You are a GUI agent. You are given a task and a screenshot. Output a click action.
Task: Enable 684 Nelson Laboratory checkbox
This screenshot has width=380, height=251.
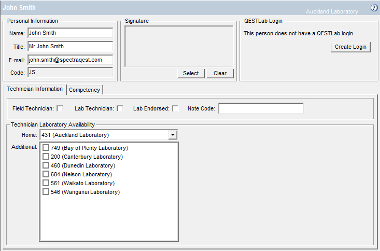pyautogui.click(x=46, y=174)
